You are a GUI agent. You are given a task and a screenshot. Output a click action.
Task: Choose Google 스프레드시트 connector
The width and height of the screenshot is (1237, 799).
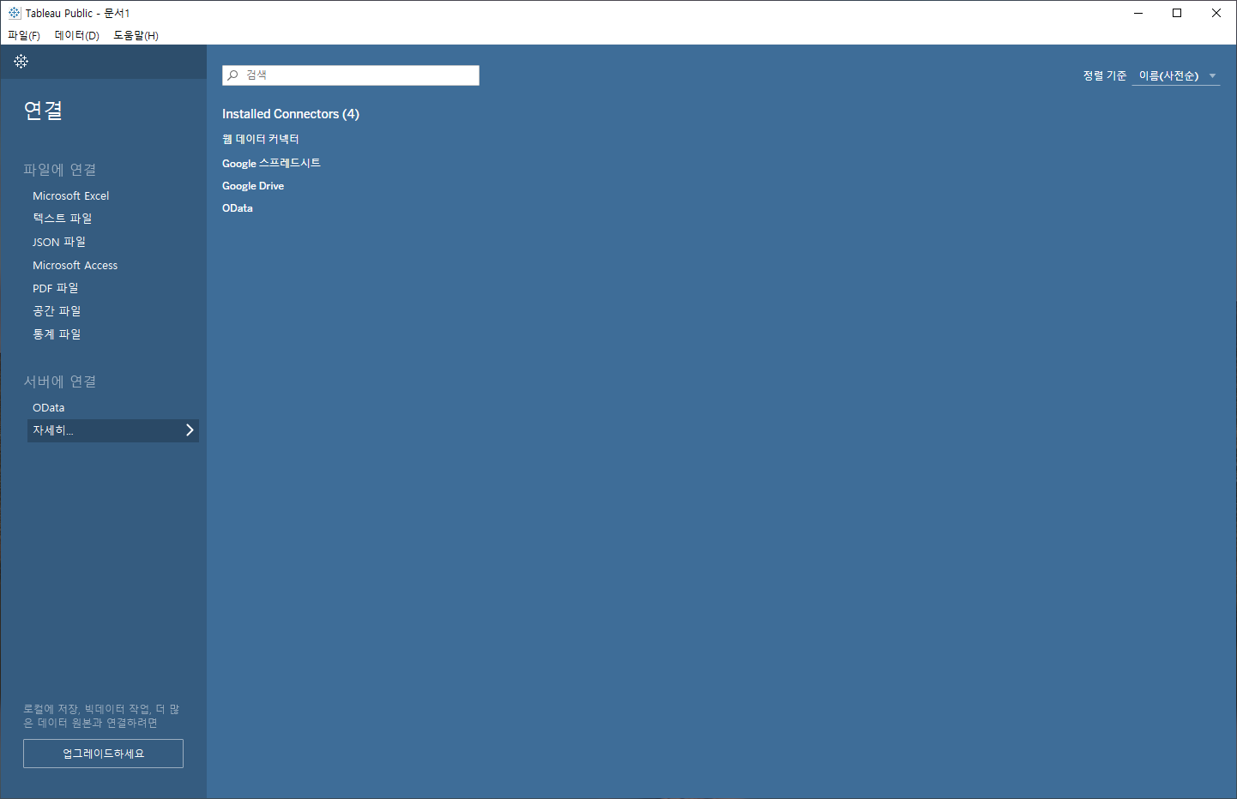coord(271,163)
